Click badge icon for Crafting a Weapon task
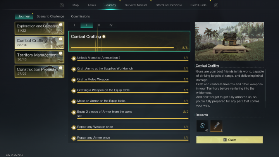Viewport: 279px width, 157px height. tap(74, 91)
